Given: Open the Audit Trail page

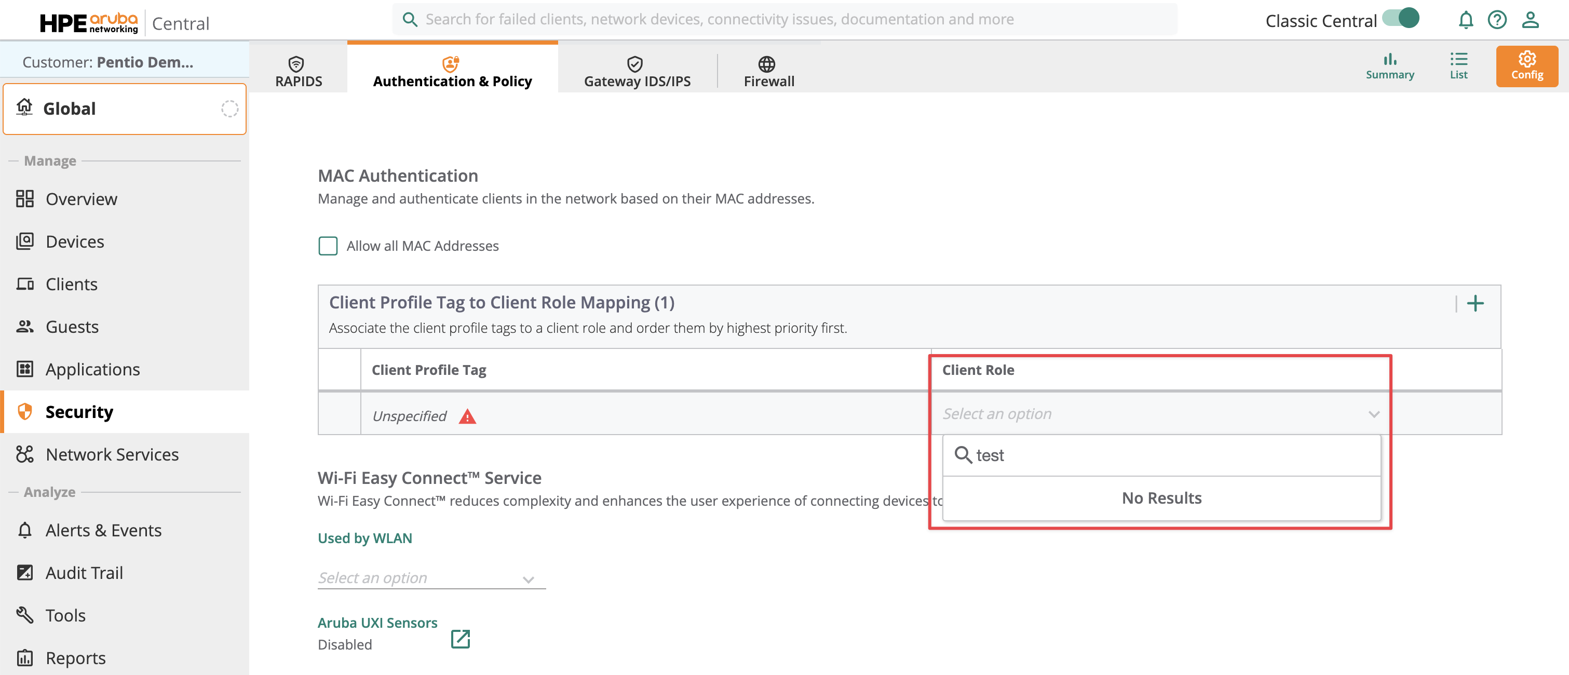Looking at the screenshot, I should click(84, 573).
